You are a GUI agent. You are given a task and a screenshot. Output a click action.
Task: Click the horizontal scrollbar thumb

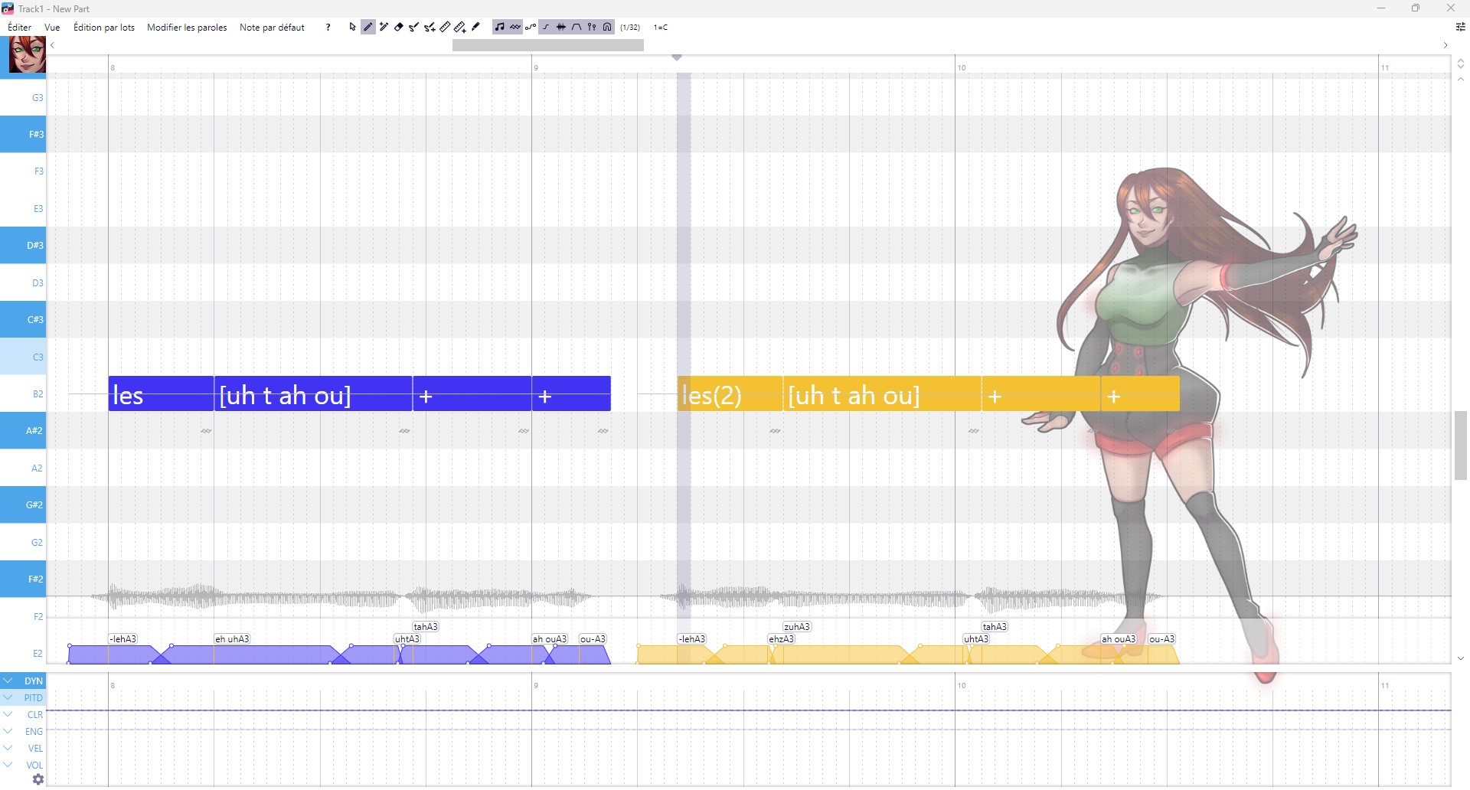coord(547,45)
